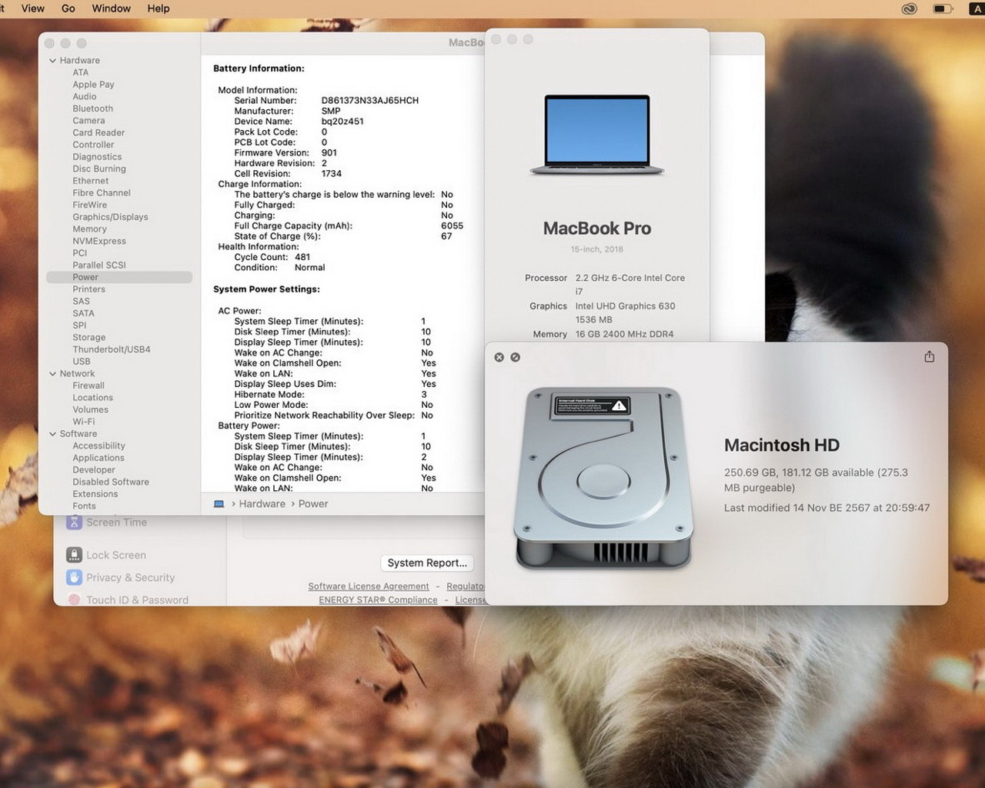Viewport: 985px width, 788px height.
Task: Select Disabled Software in the sidebar
Action: click(x=111, y=482)
